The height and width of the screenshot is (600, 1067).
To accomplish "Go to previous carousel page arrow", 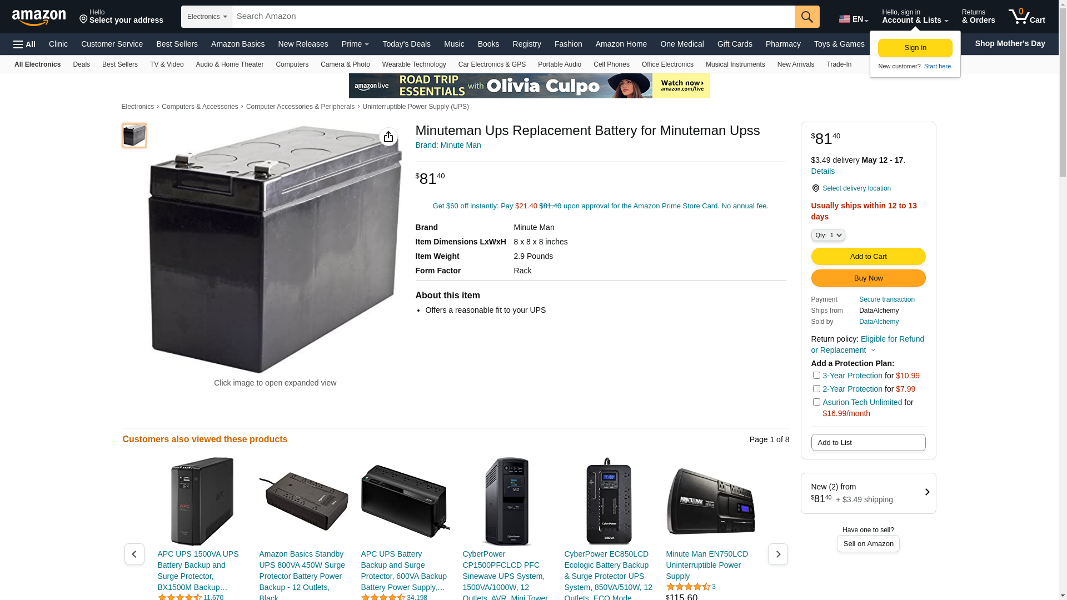I will (134, 554).
